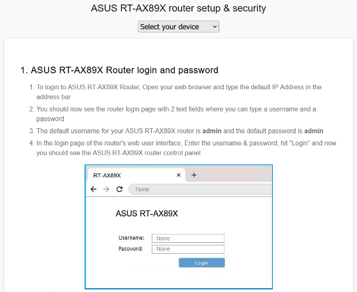Click the Username label in login form

131,238
